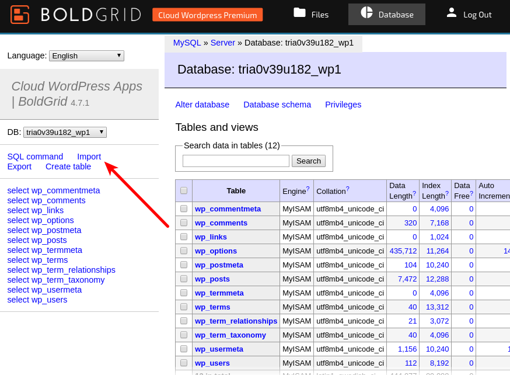Check the wp_options row checkbox
The width and height of the screenshot is (510, 375).
[x=184, y=251]
